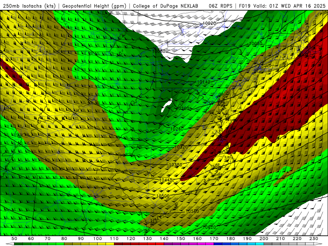Image resolution: width=328 pixels, height=246 pixels.
Task: Click the color scale value 220
Action: tap(297, 239)
